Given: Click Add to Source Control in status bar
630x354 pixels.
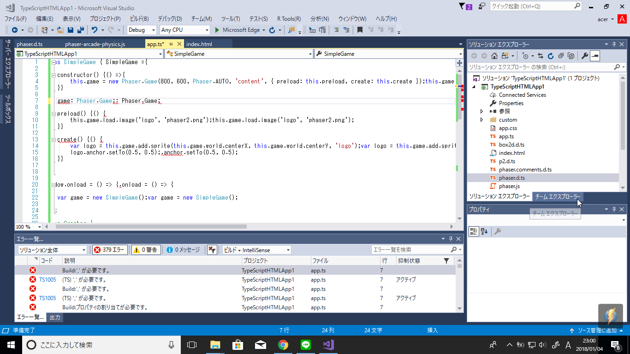Looking at the screenshot, I should (597, 330).
